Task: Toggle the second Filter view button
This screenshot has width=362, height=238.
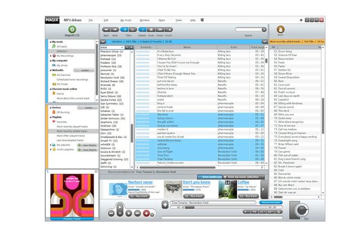Action: click(133, 30)
